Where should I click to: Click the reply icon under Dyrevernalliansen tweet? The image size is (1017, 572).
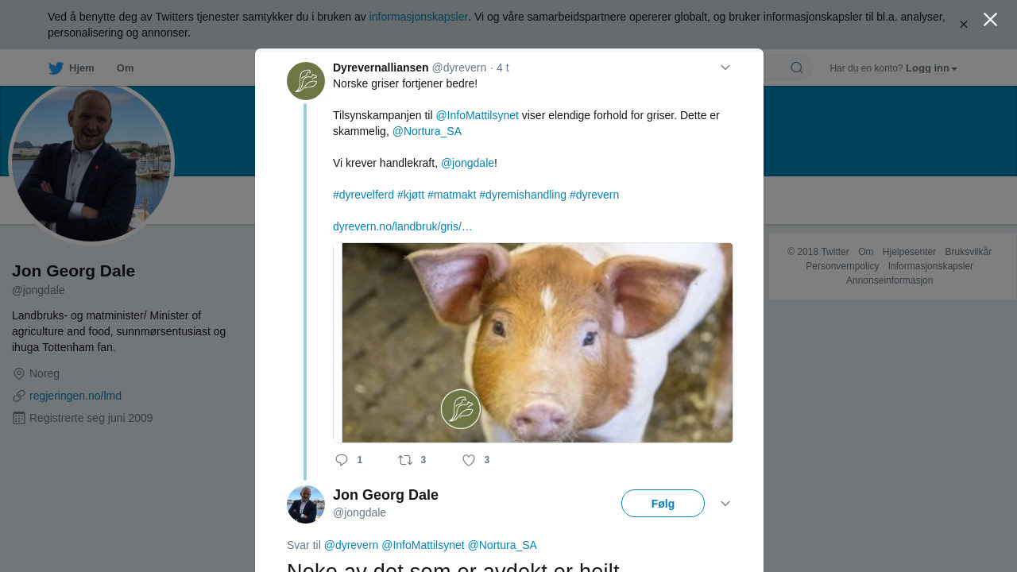pos(342,460)
